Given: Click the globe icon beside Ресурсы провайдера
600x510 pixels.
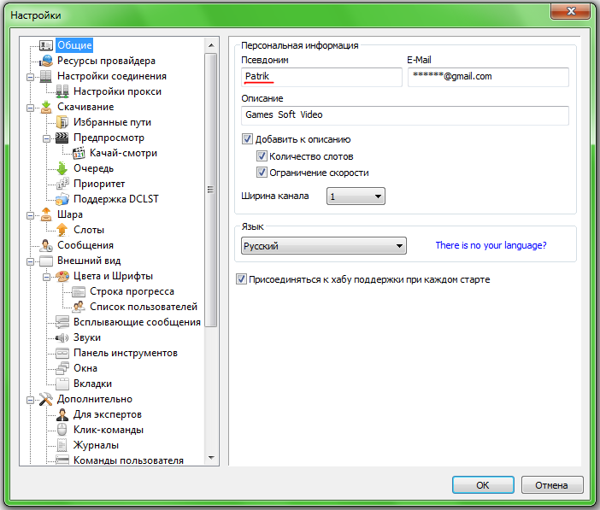Looking at the screenshot, I should [46, 61].
